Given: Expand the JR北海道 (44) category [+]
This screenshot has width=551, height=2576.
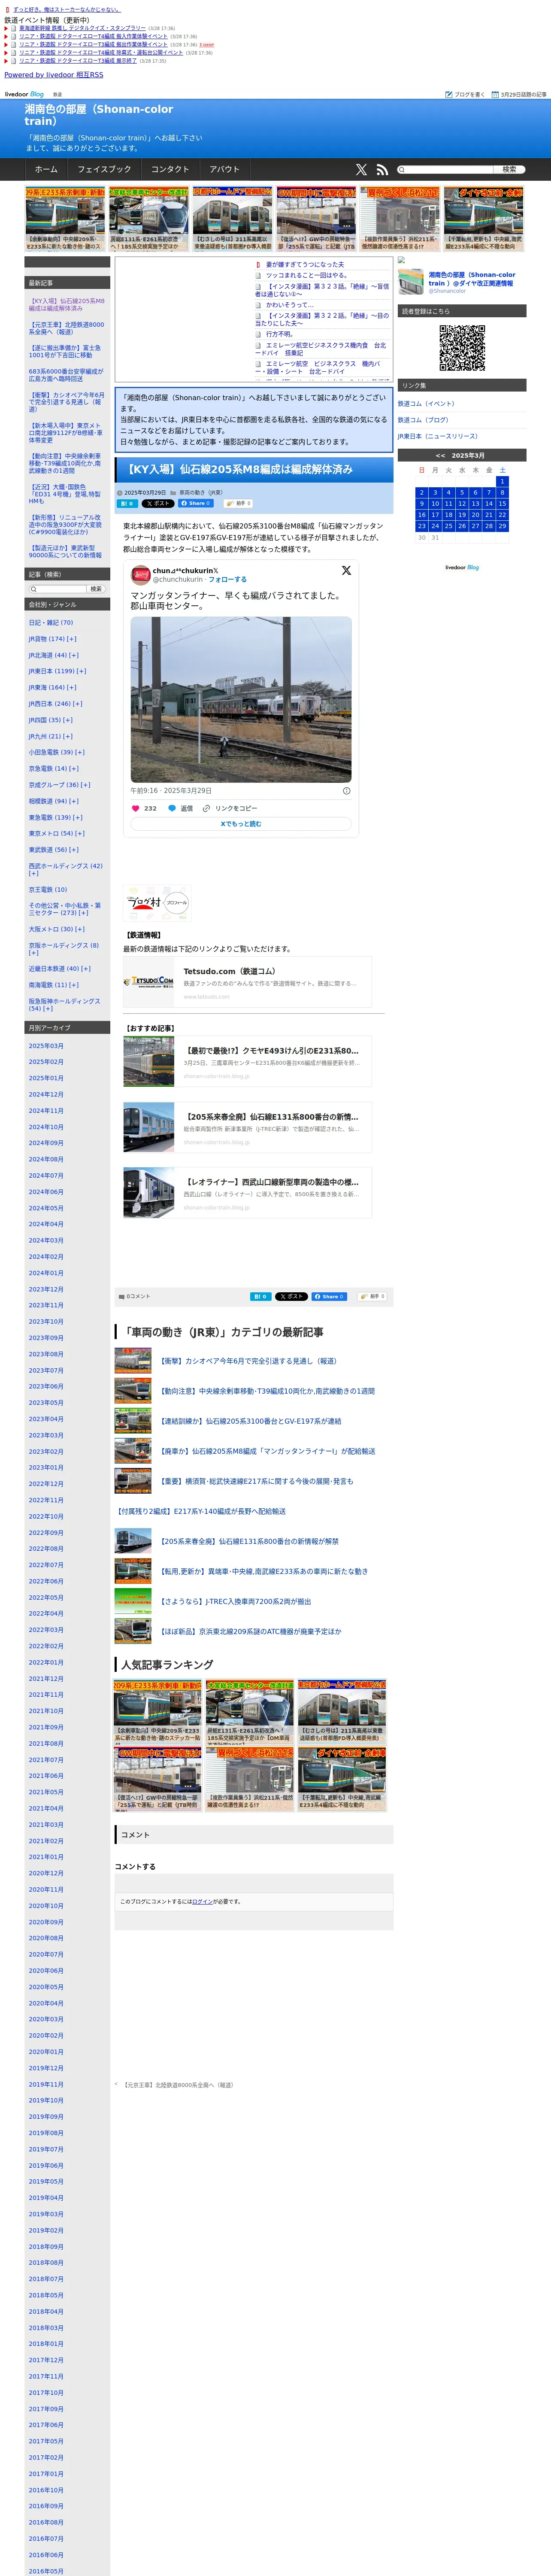Looking at the screenshot, I should pyautogui.click(x=74, y=655).
